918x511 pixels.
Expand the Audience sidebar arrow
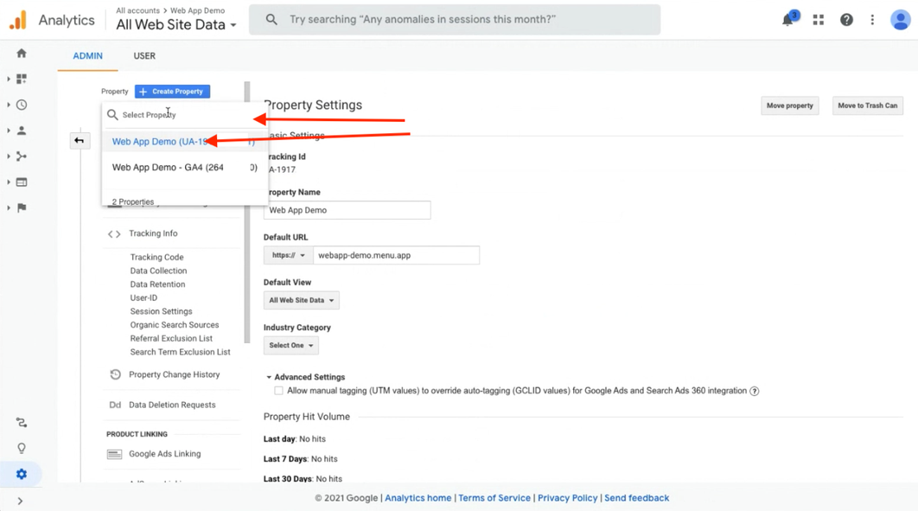(8, 131)
